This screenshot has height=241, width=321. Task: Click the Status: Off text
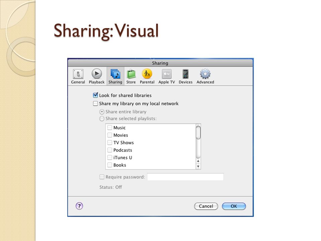pos(111,187)
